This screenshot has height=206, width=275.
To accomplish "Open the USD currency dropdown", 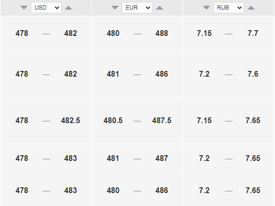I will point(46,8).
